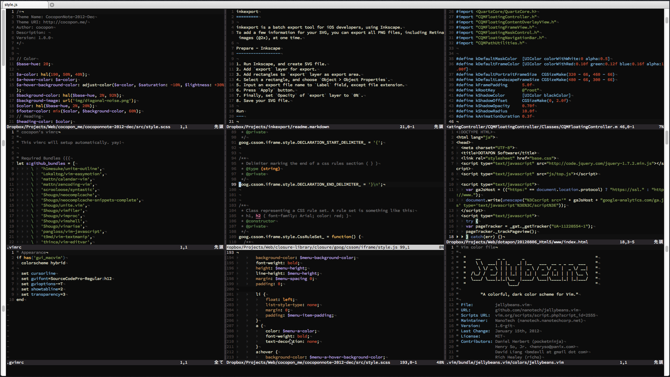Click the dotapon www/index.html status line
Screen dimensions: 670x377
555,242
